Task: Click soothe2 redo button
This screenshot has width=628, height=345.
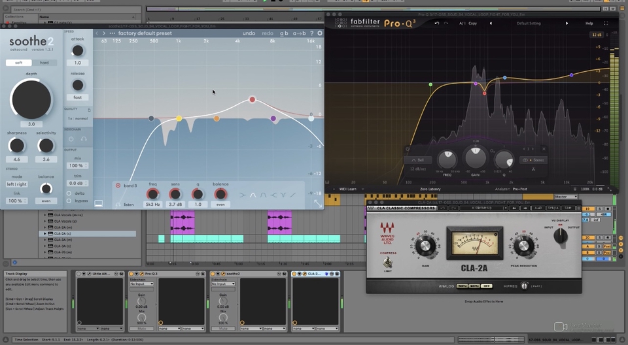Action: coord(268,33)
